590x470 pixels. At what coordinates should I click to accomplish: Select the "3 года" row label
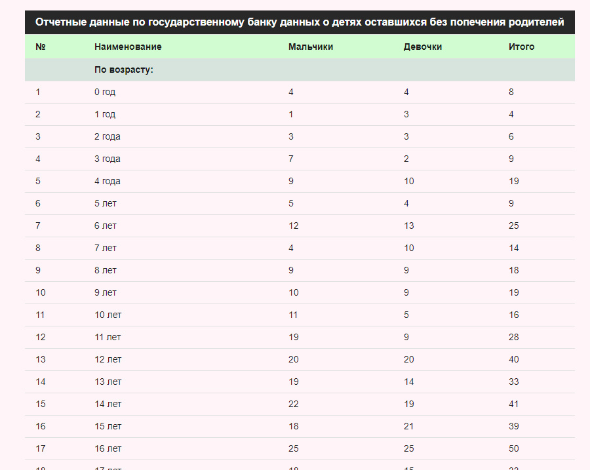point(108,159)
